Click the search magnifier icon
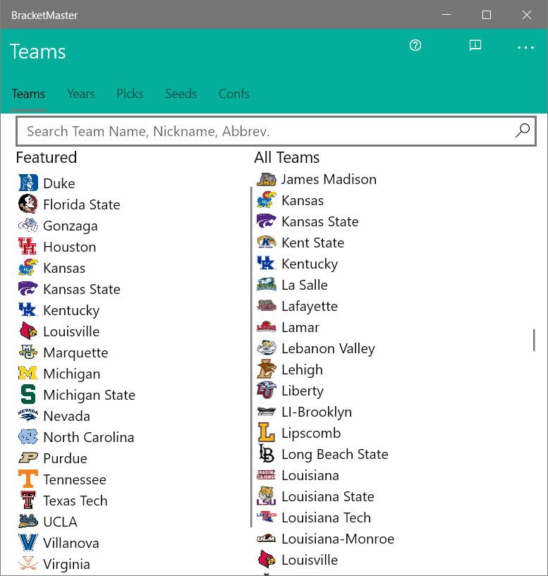Screen dimensions: 548x576 [x=523, y=130]
